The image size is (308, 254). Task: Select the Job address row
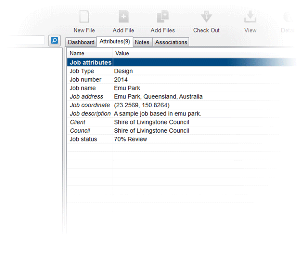pyautogui.click(x=86, y=97)
